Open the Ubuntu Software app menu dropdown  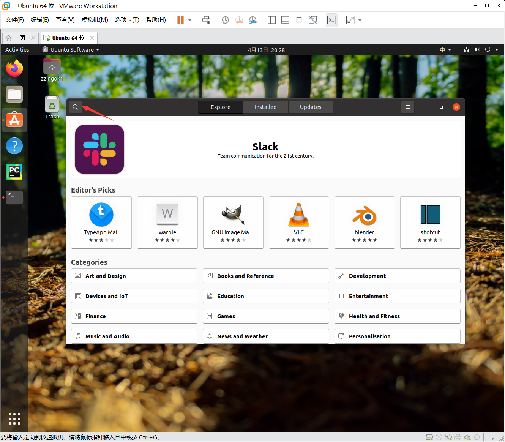[x=71, y=50]
